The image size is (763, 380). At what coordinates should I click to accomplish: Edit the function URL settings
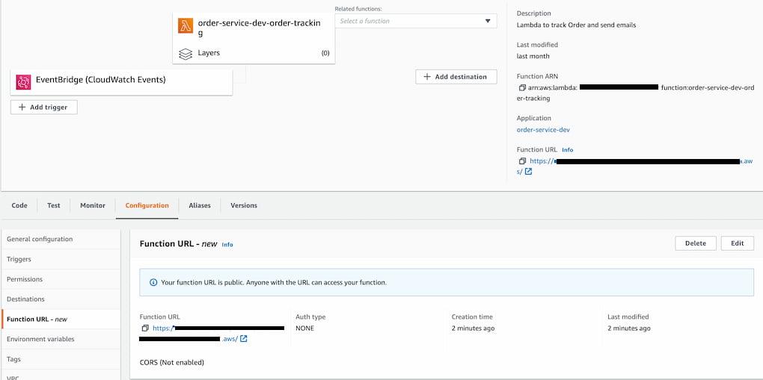(738, 243)
